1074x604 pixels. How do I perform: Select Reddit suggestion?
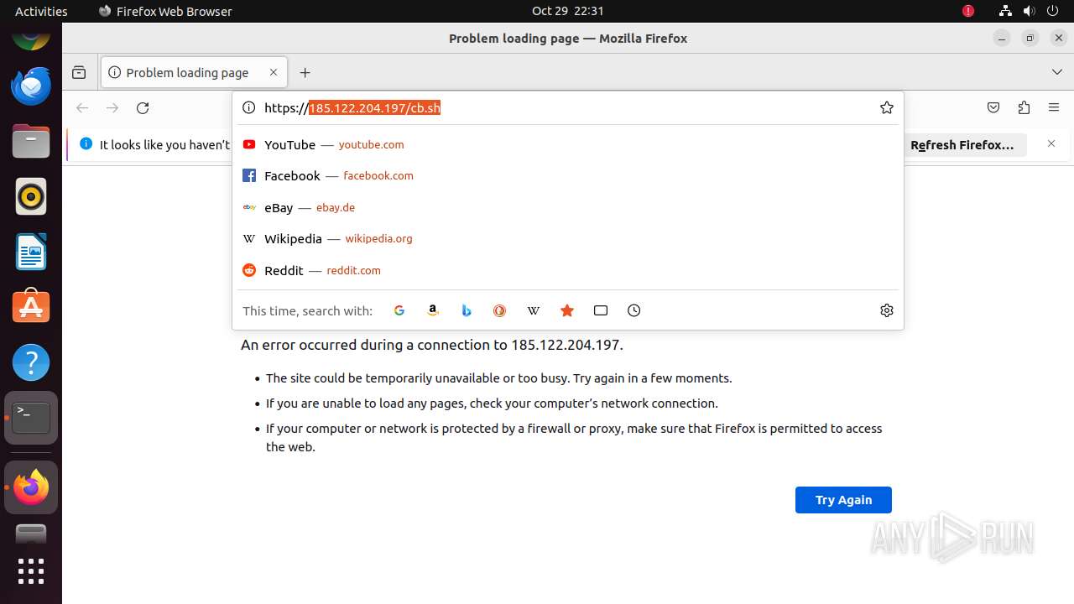567,270
